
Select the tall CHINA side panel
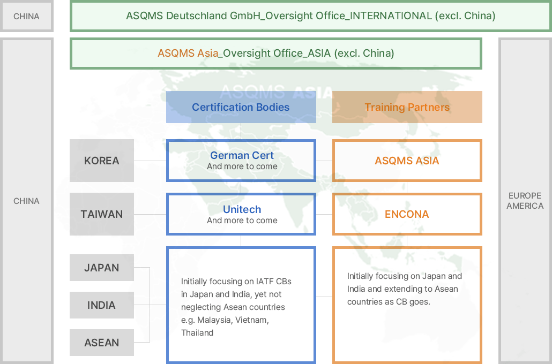26,201
